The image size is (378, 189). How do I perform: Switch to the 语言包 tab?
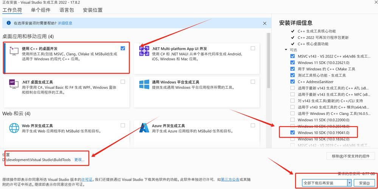67,10
